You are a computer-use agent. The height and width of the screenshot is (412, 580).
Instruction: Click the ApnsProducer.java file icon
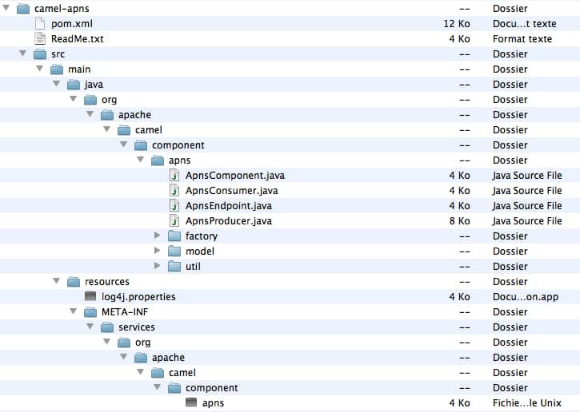point(174,220)
